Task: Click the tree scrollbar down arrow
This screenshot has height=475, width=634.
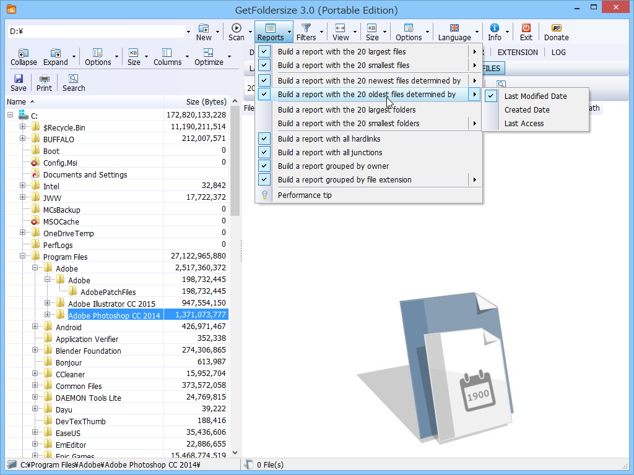Action: point(235,453)
